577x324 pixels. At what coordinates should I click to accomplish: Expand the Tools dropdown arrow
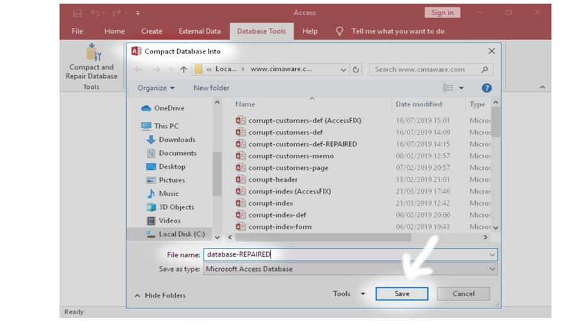[363, 293]
